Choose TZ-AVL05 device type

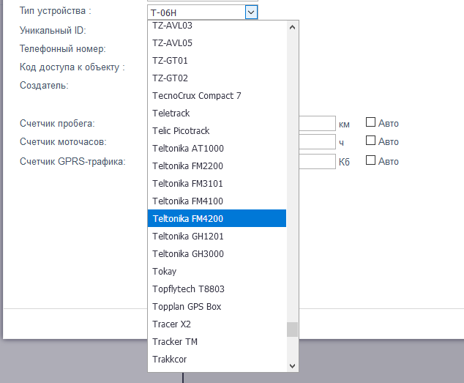172,42
